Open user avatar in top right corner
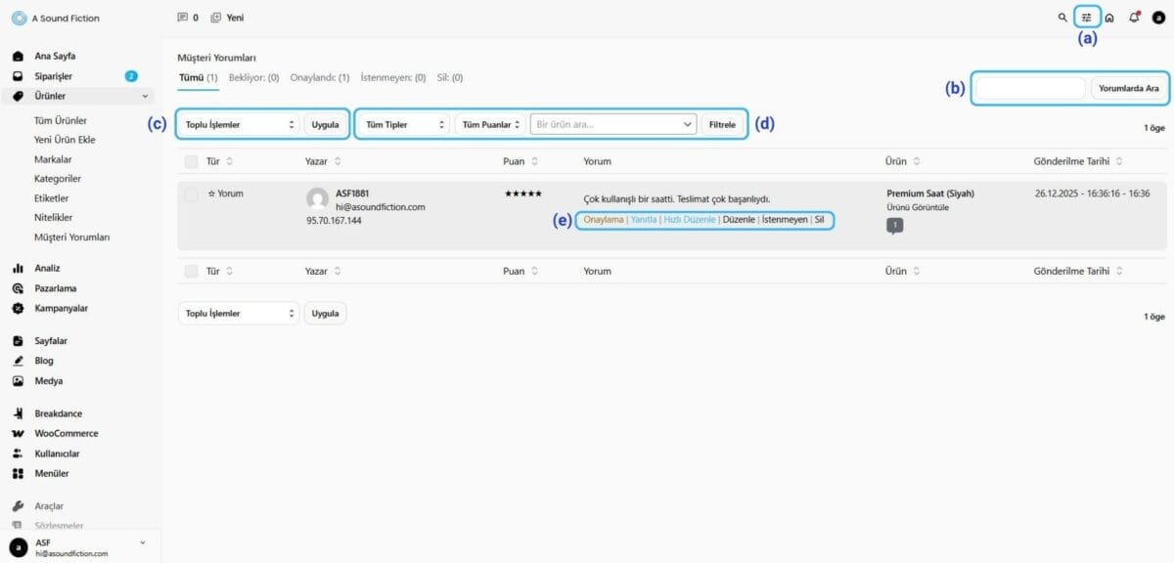 1158,18
